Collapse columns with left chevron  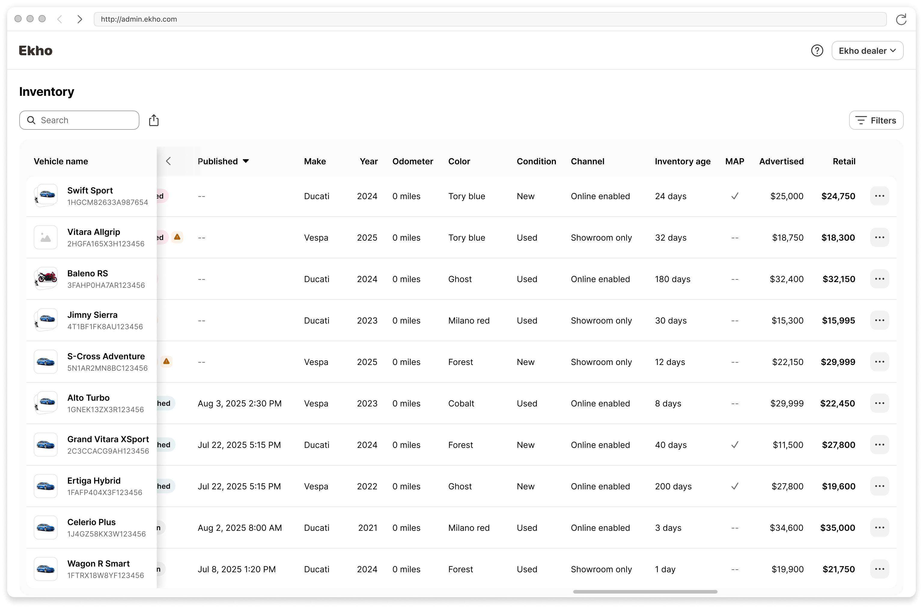click(168, 161)
